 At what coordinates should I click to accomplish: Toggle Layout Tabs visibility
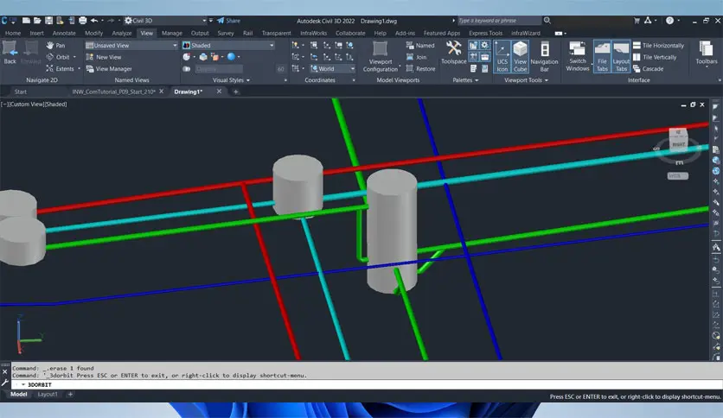(x=621, y=56)
